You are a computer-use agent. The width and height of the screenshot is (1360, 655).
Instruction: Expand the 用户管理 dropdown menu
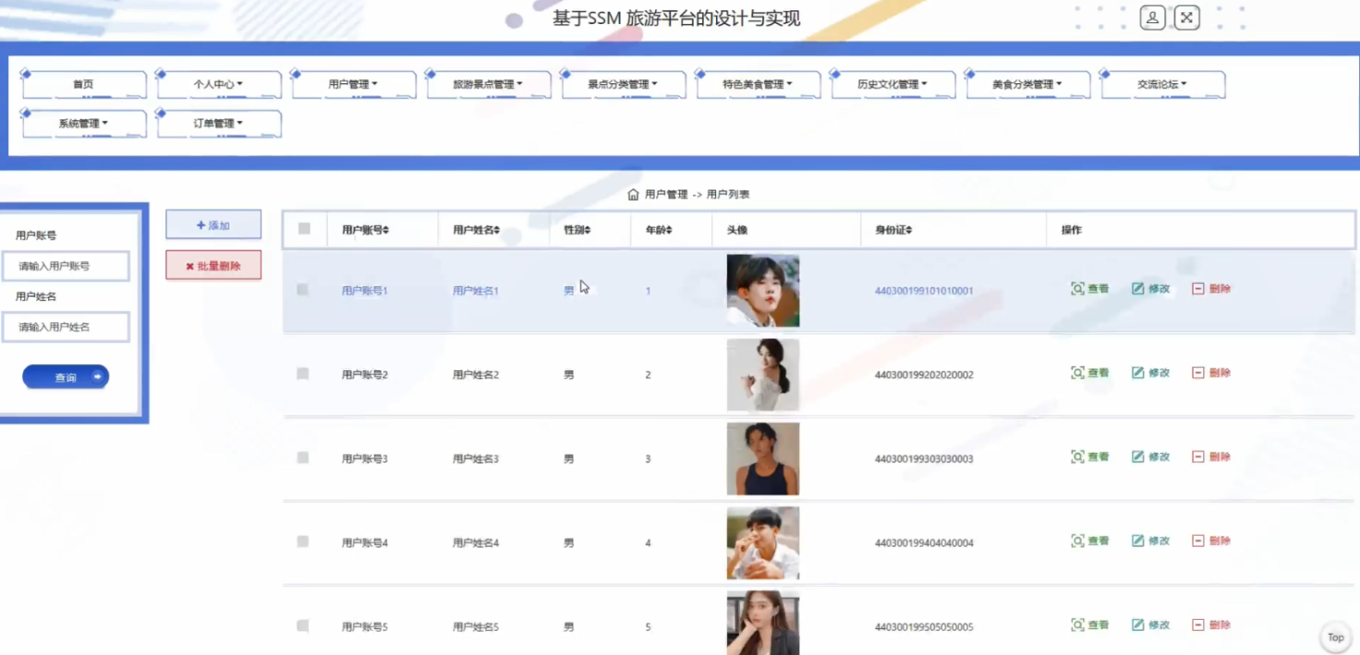[x=354, y=84]
